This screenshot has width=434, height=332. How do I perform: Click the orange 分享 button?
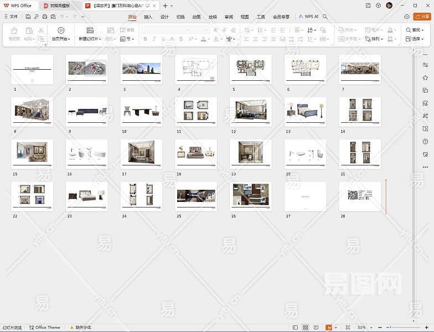coord(421,17)
